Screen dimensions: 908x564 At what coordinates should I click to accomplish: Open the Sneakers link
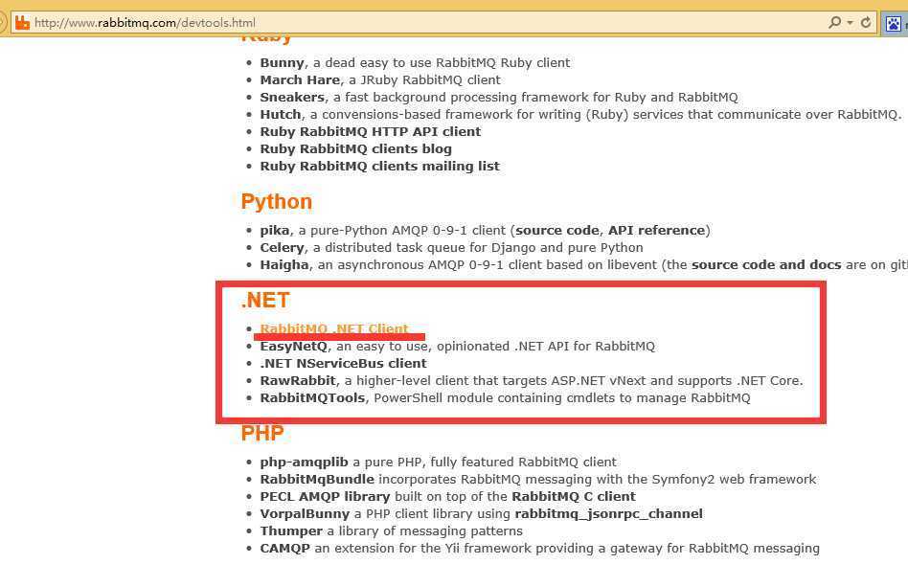click(x=292, y=98)
